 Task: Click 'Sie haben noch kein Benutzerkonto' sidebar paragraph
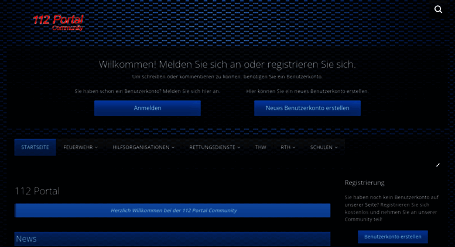coord(392,208)
